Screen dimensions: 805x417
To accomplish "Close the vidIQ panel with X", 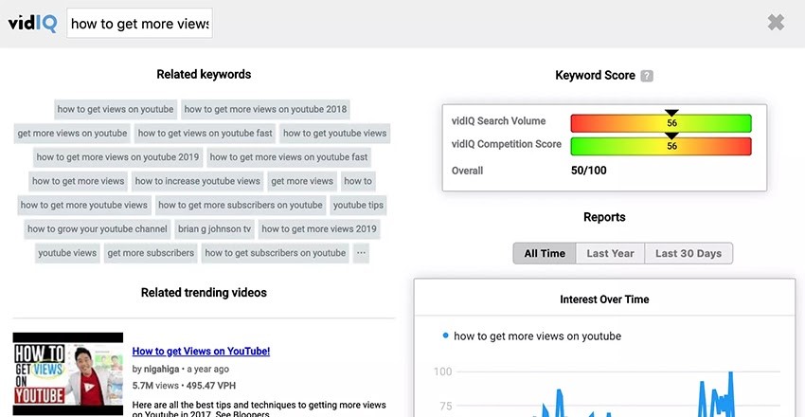I will click(776, 22).
